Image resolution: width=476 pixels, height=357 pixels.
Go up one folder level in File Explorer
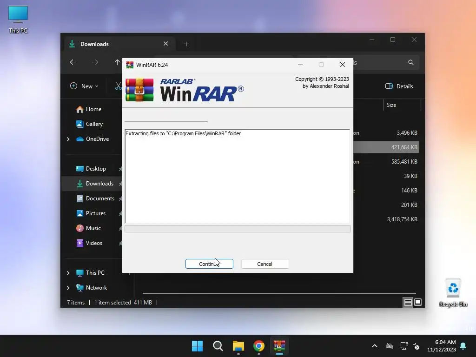[x=117, y=62]
